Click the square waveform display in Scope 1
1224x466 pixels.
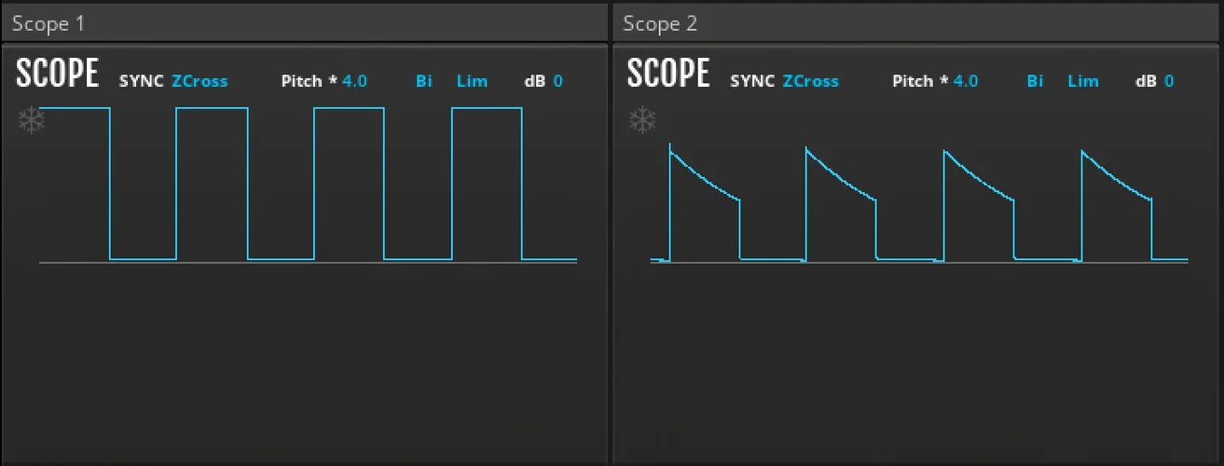coord(308,186)
